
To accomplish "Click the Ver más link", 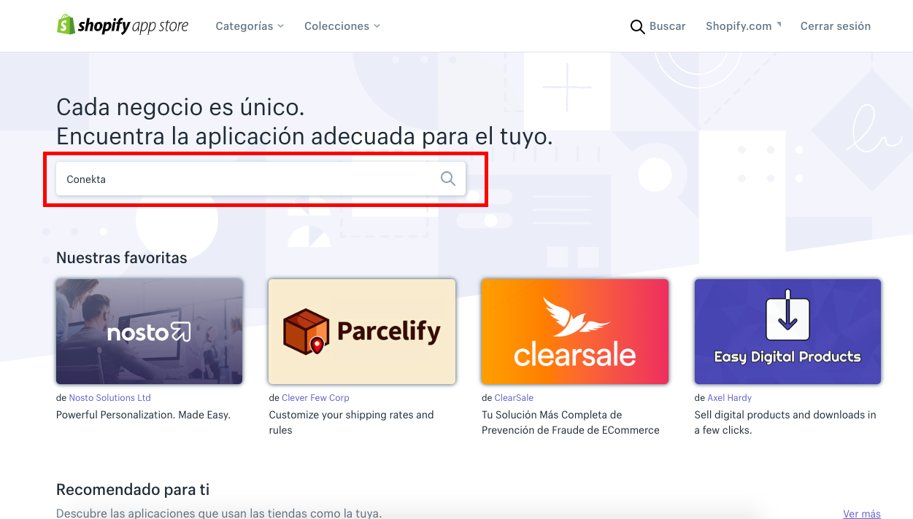I will click(x=862, y=514).
